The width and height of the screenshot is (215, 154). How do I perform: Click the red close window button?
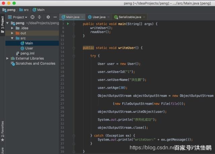[x=4, y=3]
